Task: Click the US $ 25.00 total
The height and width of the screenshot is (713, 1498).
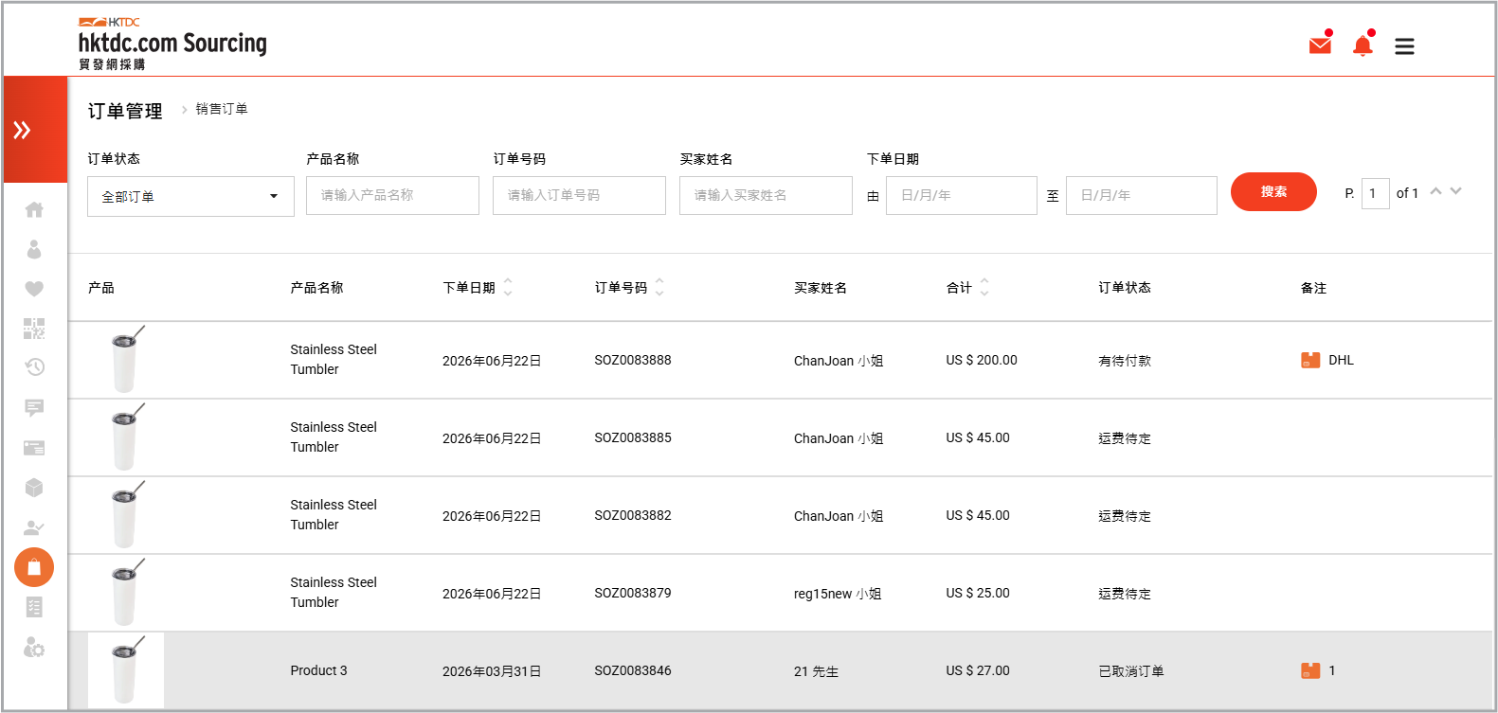Action: click(978, 593)
